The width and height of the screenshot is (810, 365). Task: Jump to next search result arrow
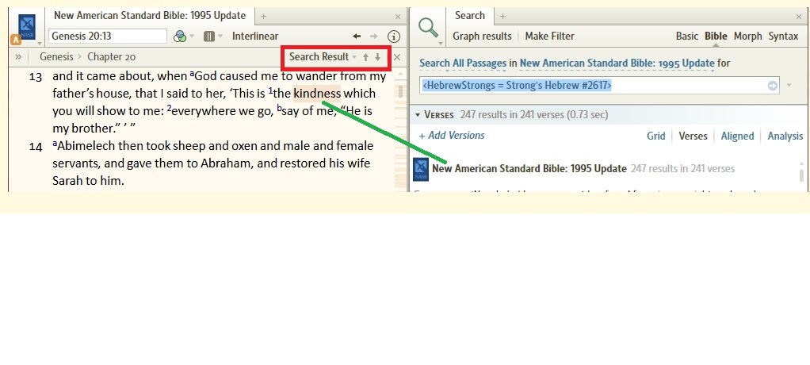click(x=377, y=57)
